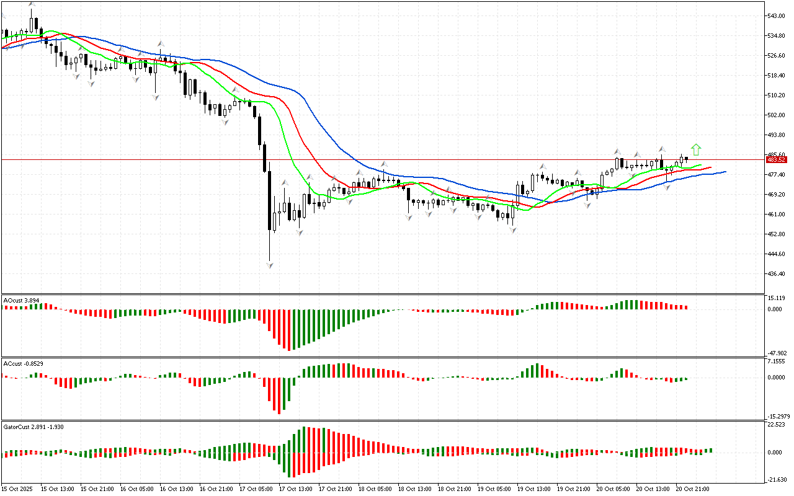
Task: Select the blue Alligator jaw line's right end
Action: (x=725, y=172)
